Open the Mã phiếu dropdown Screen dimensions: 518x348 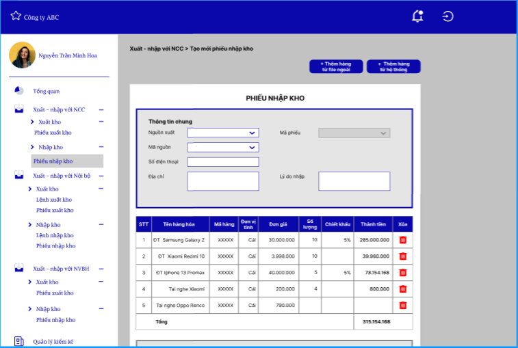(x=354, y=133)
